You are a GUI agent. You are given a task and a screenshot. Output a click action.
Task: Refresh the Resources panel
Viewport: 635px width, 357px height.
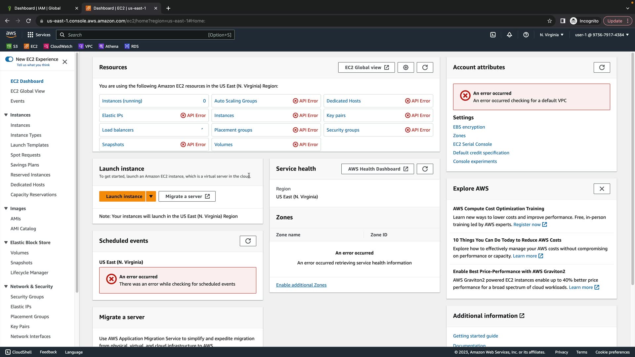coord(425,67)
